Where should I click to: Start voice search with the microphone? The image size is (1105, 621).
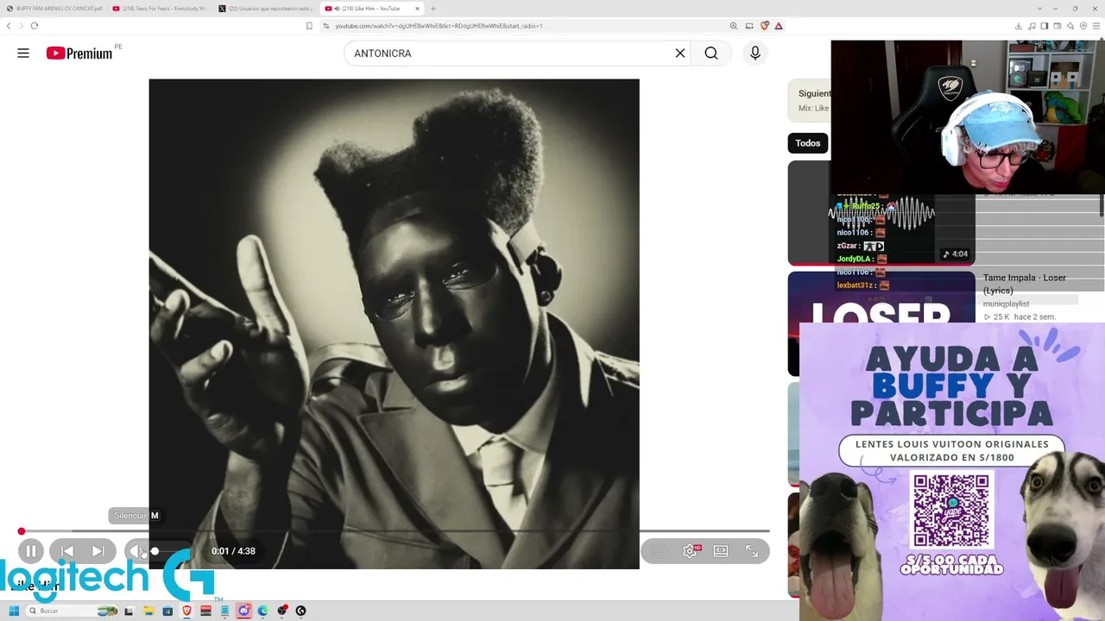[x=755, y=53]
